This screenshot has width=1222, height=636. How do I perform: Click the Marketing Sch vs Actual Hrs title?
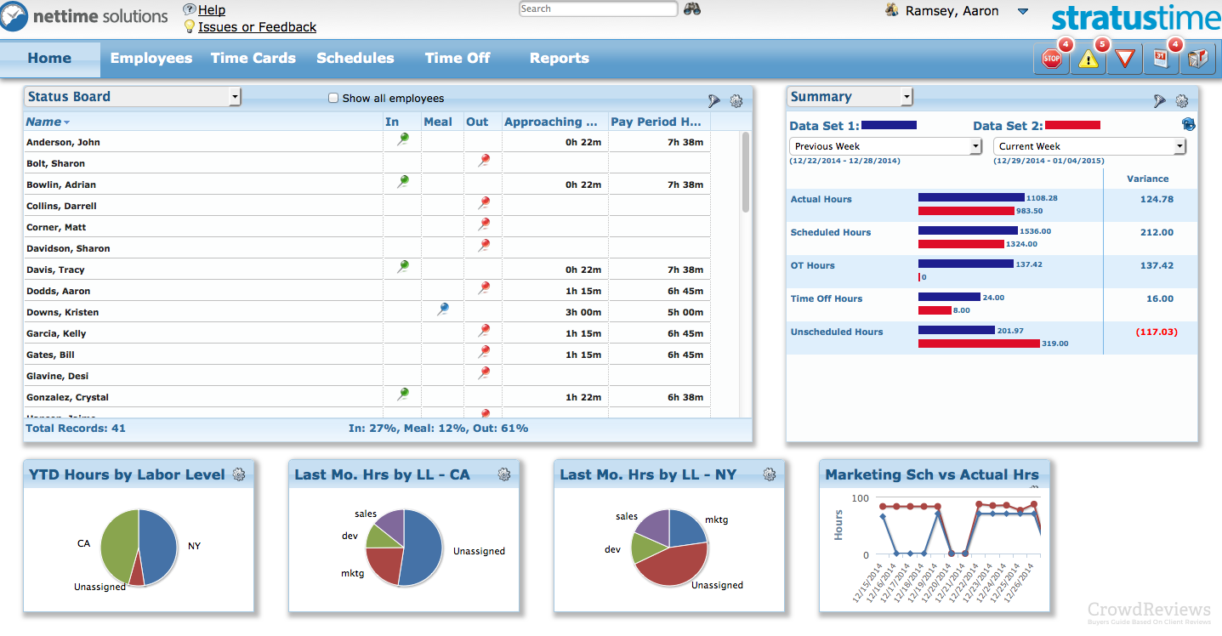tap(932, 474)
